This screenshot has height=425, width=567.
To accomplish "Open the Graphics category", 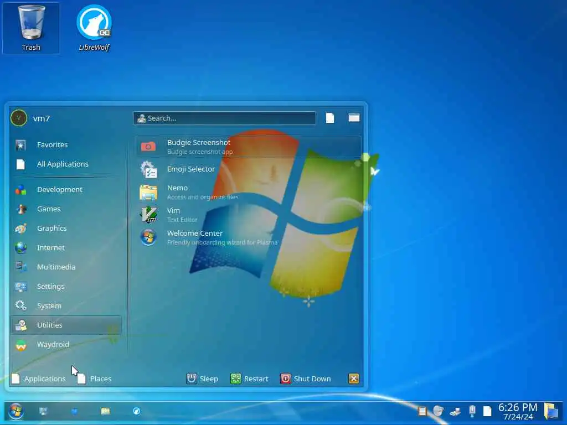I will tap(66, 229).
